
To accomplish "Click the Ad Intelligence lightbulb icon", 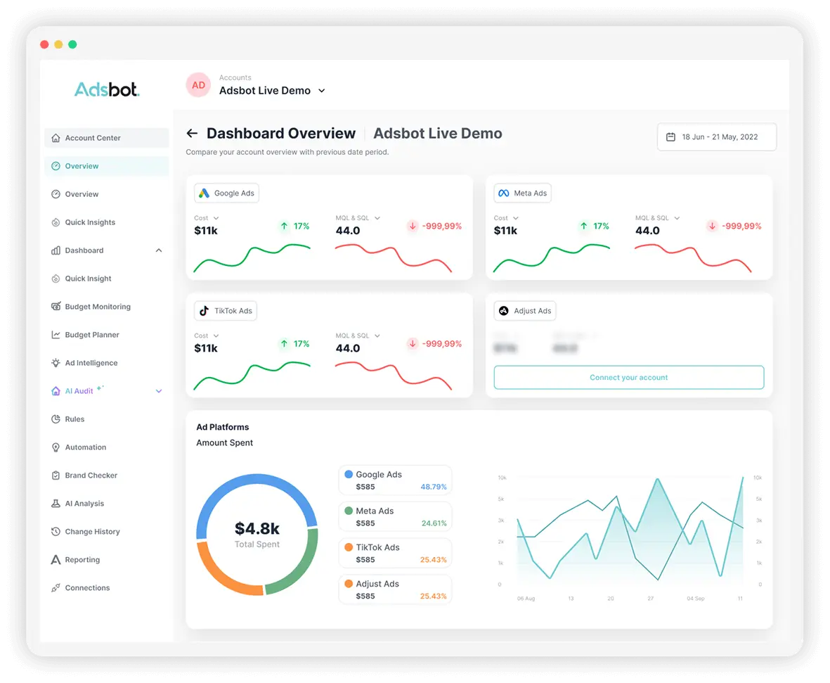I will (x=56, y=363).
